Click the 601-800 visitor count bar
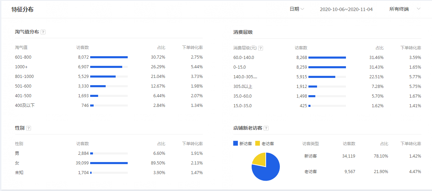 point(109,57)
